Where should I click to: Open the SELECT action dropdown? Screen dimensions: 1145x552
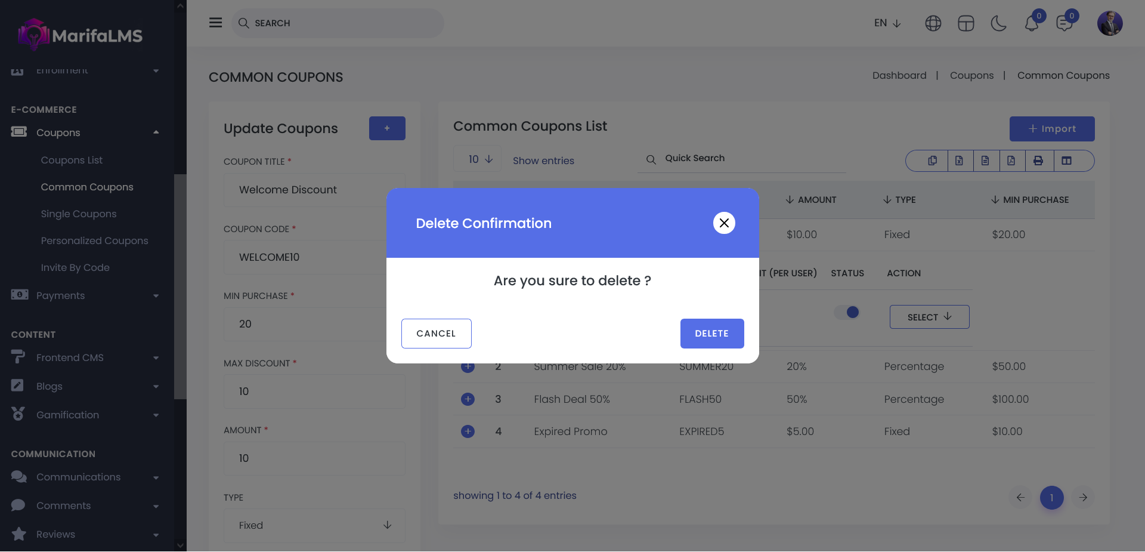point(929,317)
